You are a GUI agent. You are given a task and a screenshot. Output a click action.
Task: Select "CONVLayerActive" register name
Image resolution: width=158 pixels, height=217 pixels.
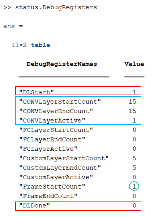52,121
